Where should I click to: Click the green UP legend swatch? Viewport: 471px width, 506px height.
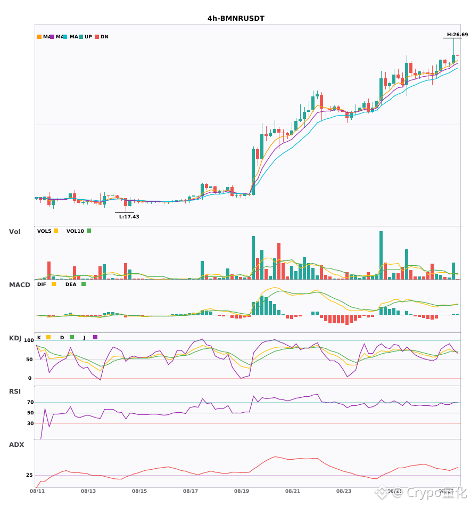click(81, 37)
